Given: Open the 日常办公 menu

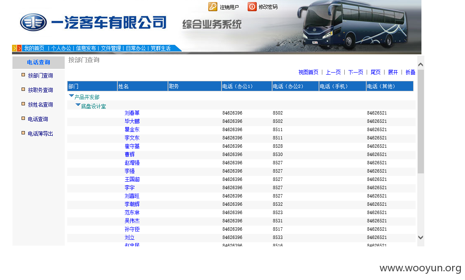Looking at the screenshot, I should (x=136, y=48).
